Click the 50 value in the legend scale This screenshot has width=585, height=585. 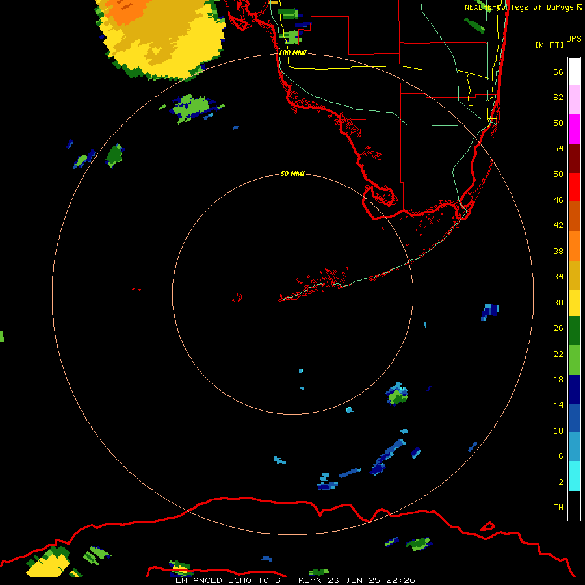coord(558,174)
